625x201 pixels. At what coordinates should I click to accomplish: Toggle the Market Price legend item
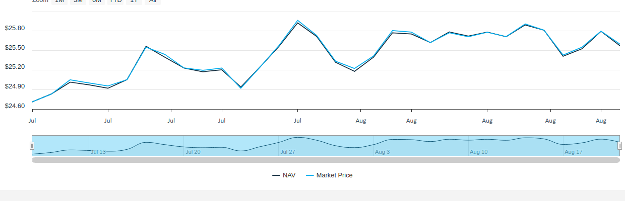329,175
